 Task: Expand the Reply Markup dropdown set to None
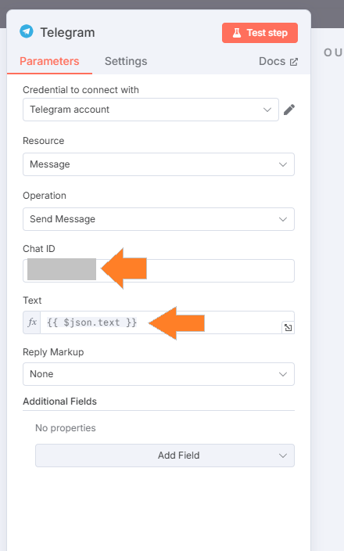pos(159,374)
